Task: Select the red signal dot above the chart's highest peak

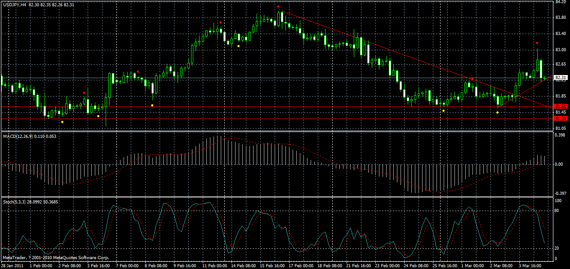Action: point(279,7)
